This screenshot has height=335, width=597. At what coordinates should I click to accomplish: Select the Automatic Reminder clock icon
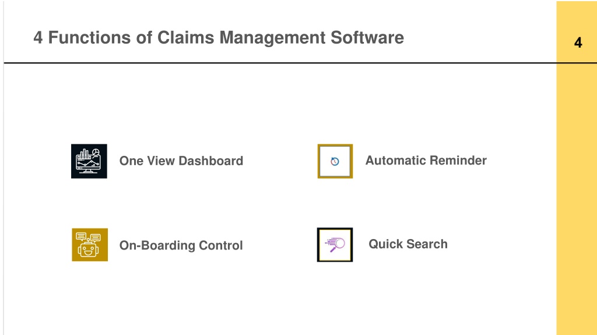(x=335, y=162)
